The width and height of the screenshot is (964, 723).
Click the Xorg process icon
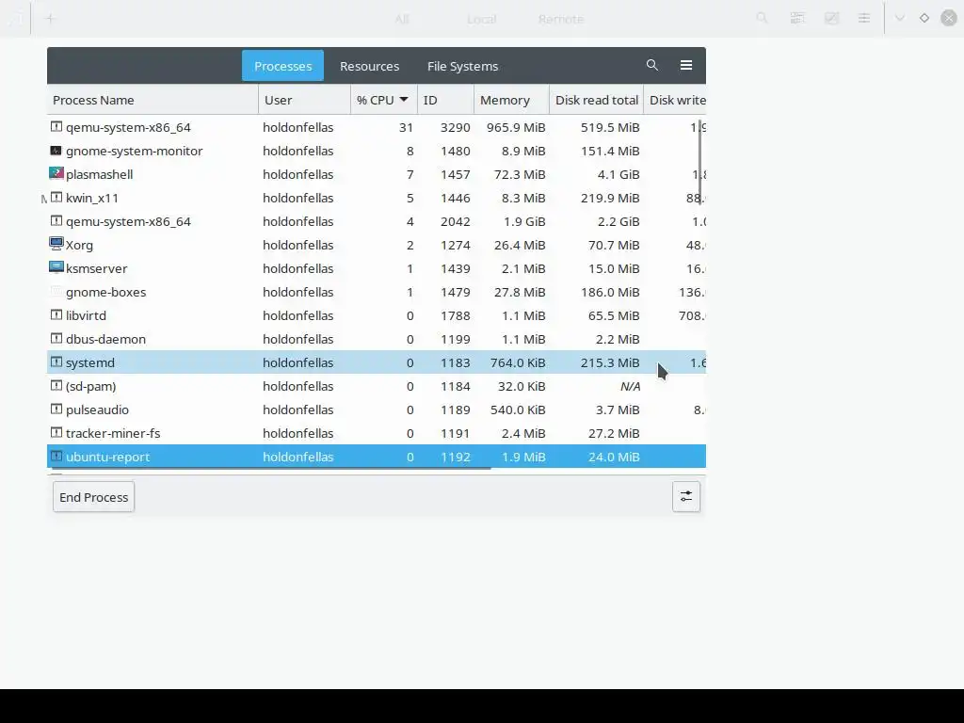pyautogui.click(x=56, y=244)
